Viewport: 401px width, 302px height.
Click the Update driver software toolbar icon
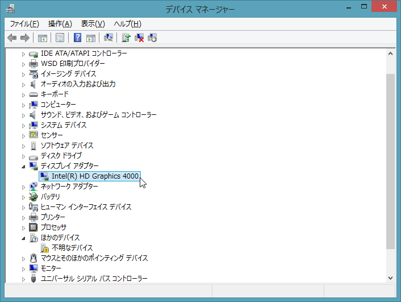point(126,38)
